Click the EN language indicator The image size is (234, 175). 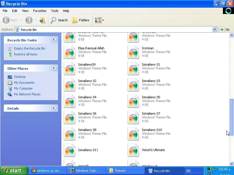pyautogui.click(x=188, y=171)
